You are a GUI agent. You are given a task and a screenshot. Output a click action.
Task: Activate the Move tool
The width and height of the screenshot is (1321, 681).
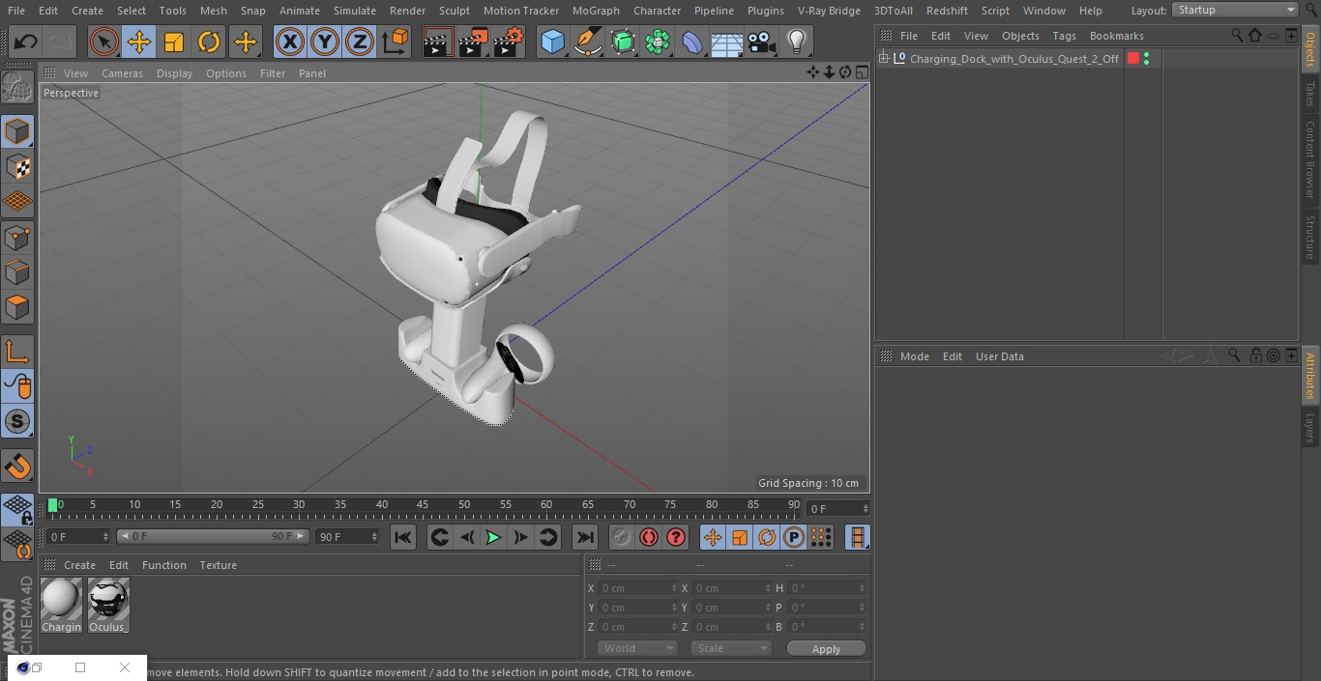click(x=139, y=43)
